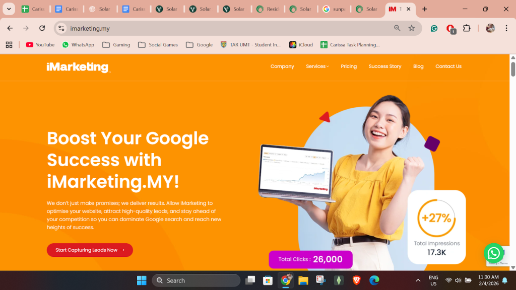Image resolution: width=516 pixels, height=290 pixels.
Task: Switch the ENG US input language
Action: [433, 280]
